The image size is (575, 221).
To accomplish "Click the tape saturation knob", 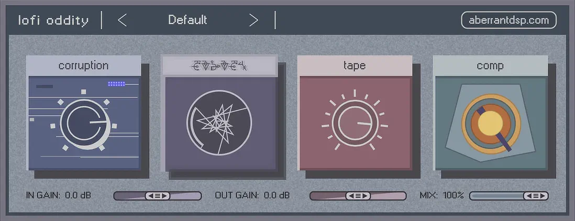I will [x=355, y=123].
